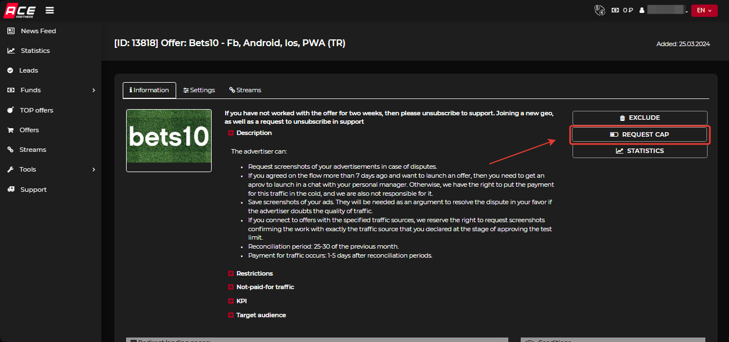Image resolution: width=729 pixels, height=342 pixels.
Task: Toggle the hamburger sidebar menu icon
Action: pos(50,10)
